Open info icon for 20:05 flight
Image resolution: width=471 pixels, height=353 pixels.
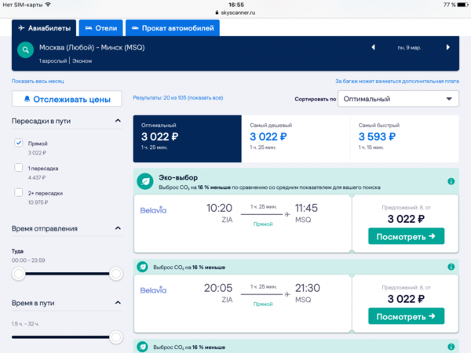tap(451, 267)
